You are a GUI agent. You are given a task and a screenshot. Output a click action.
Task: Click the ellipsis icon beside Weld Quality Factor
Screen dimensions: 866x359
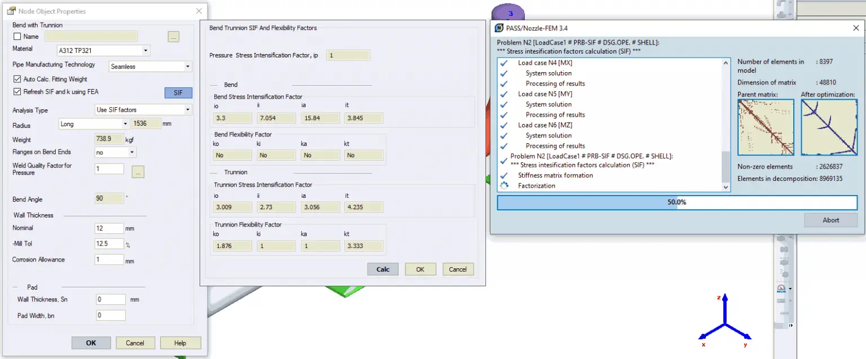(138, 172)
